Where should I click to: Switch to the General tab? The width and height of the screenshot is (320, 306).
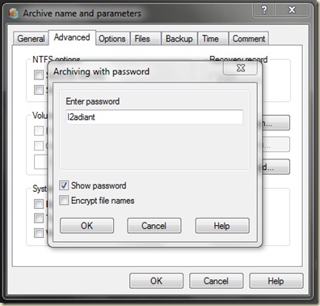[31, 39]
